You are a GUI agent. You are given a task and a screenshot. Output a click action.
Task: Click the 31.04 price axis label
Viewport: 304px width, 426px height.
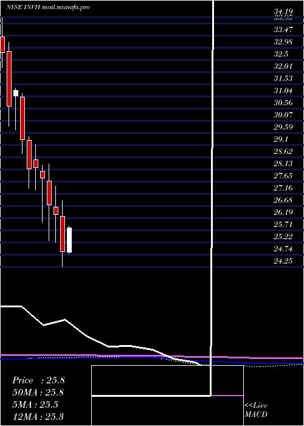click(283, 91)
